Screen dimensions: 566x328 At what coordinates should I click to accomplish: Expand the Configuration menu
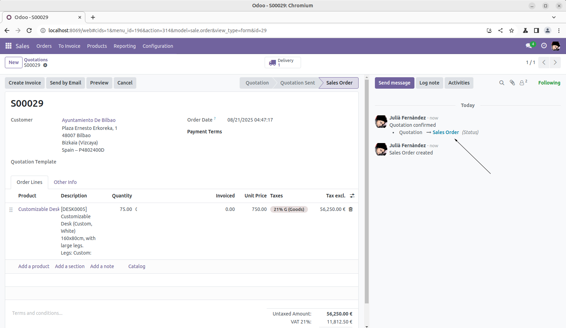pos(158,46)
